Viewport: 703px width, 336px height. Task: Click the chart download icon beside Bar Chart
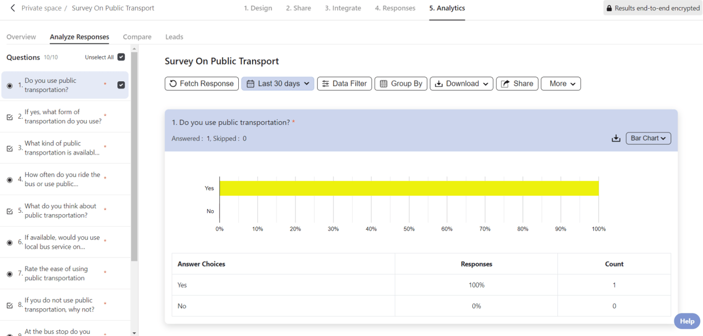(616, 138)
